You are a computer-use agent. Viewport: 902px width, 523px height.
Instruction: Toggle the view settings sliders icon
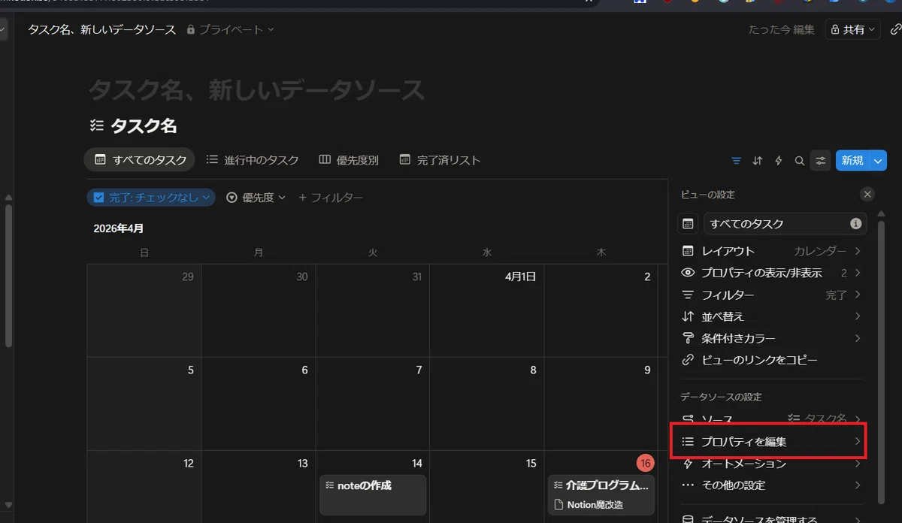[x=821, y=160]
